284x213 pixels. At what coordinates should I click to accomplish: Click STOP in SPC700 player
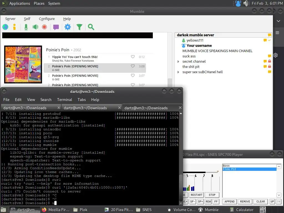pos(212,195)
